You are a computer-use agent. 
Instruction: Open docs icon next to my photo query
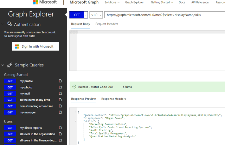coord(60,87)
